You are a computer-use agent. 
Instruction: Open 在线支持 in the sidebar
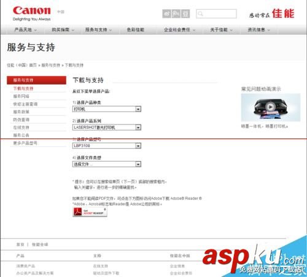pos(21,127)
